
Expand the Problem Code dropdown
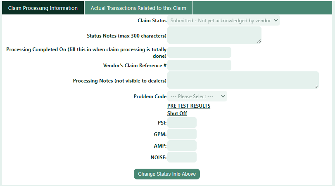[197, 97]
